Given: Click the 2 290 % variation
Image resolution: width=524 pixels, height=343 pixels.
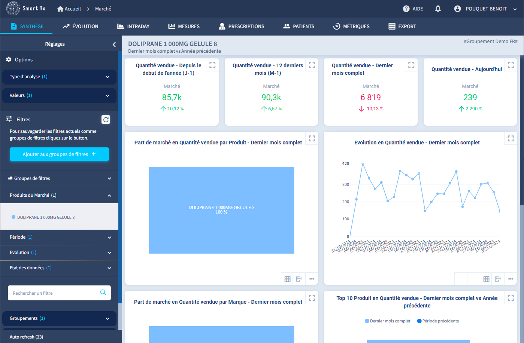Looking at the screenshot, I should [470, 109].
